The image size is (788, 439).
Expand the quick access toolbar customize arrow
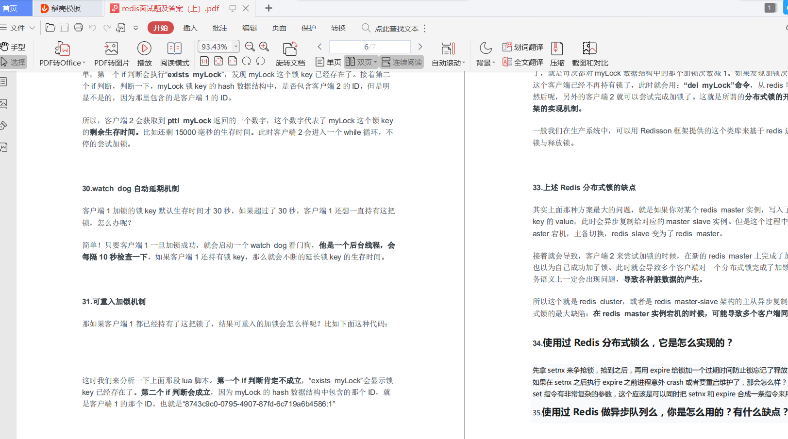[x=136, y=28]
